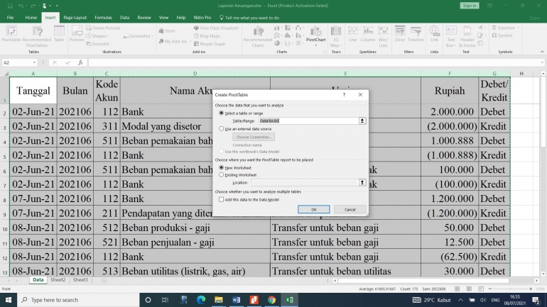Open the Data ribbon tab
The image size is (547, 307).
coord(124,18)
